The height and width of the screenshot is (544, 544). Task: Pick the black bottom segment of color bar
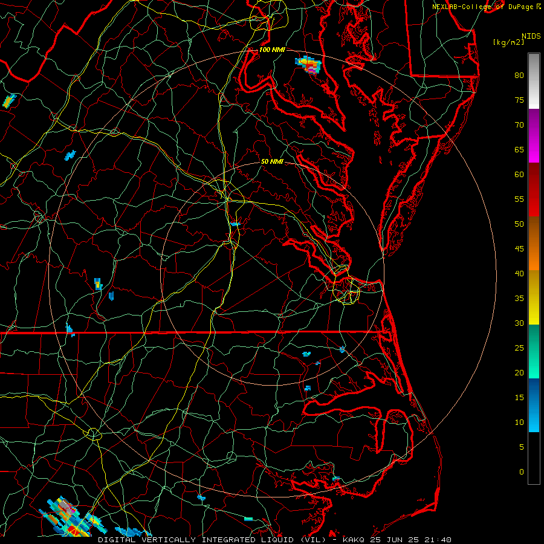click(534, 458)
